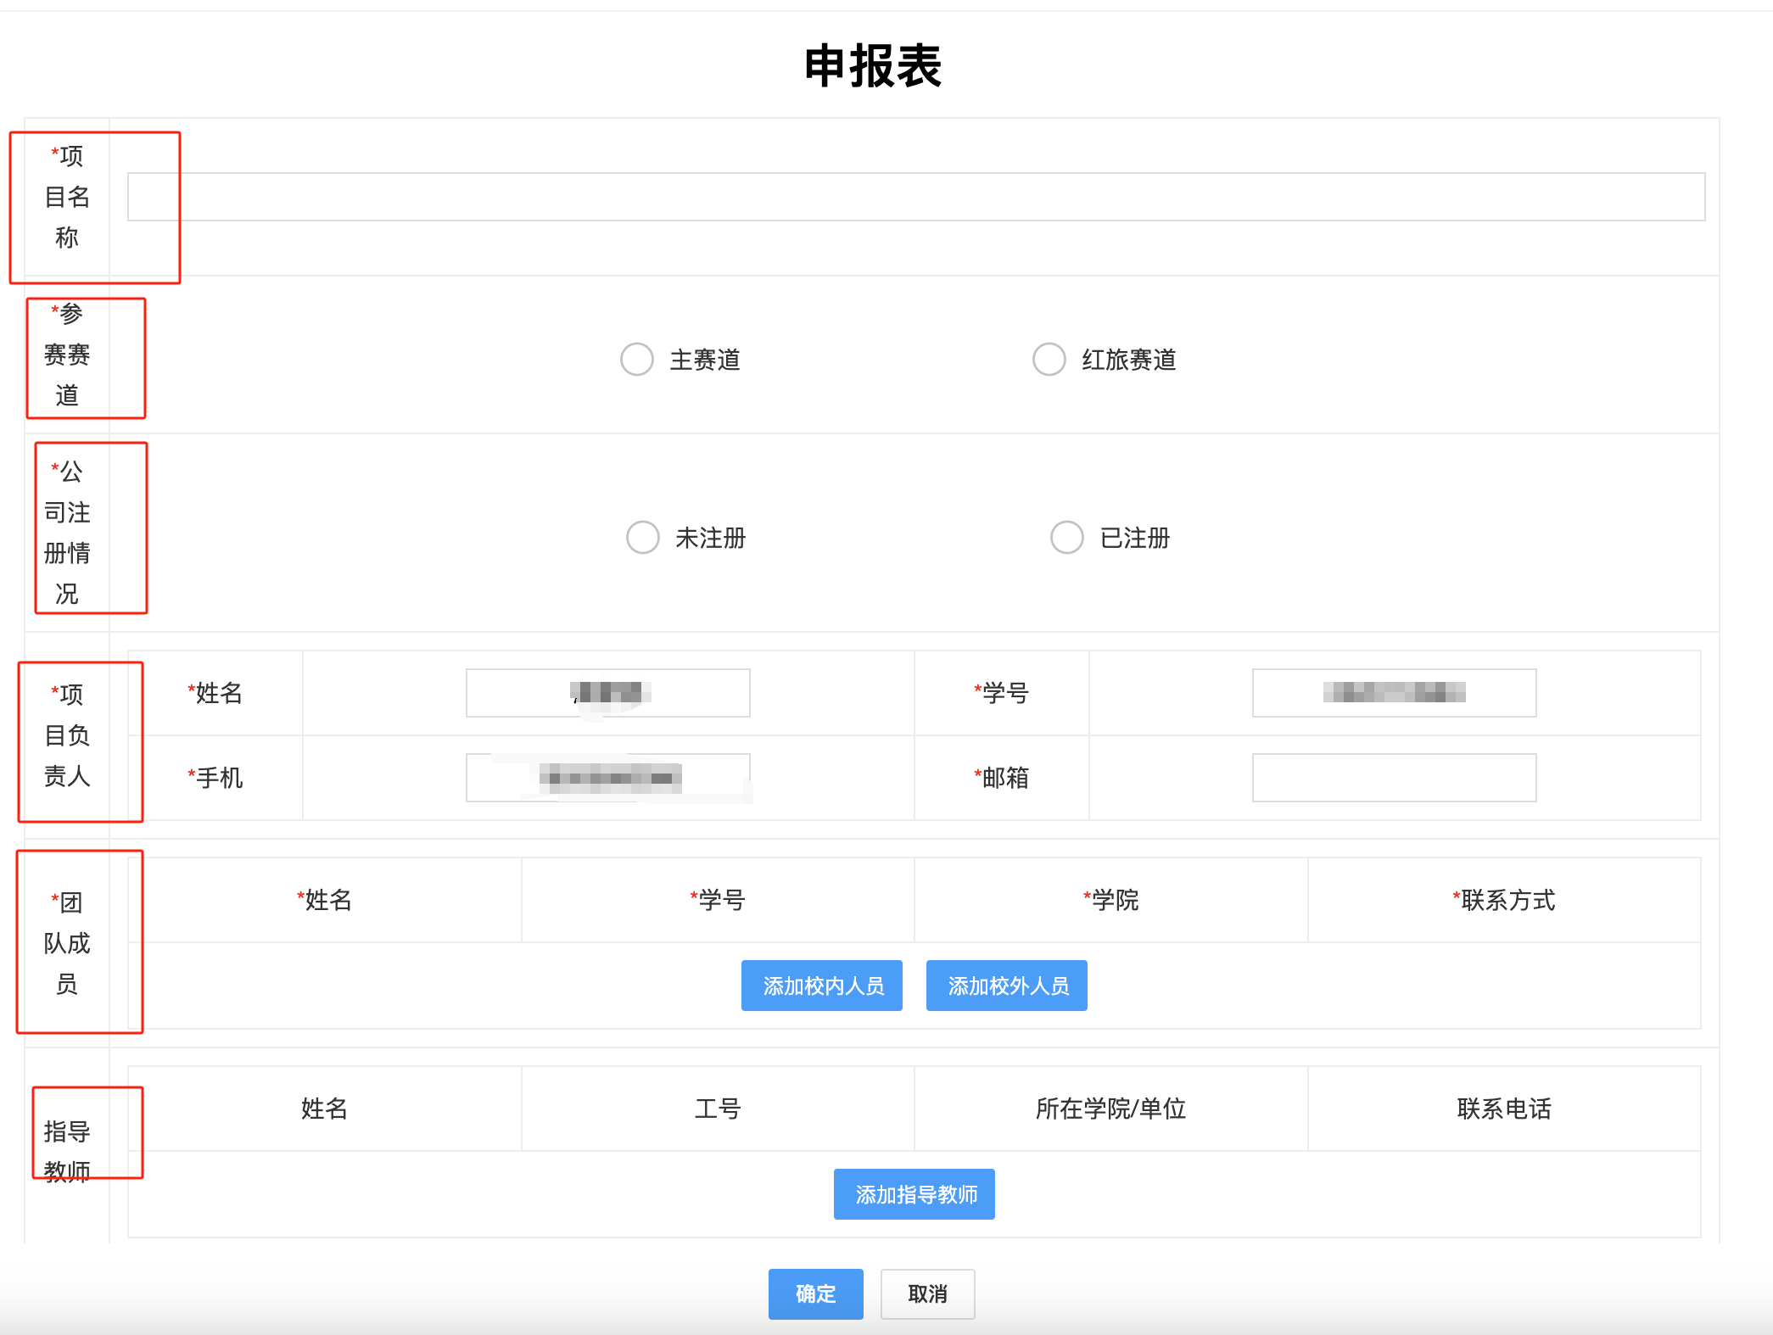The width and height of the screenshot is (1773, 1335).
Task: Click the project leader 姓名 input box
Action: [x=607, y=693]
